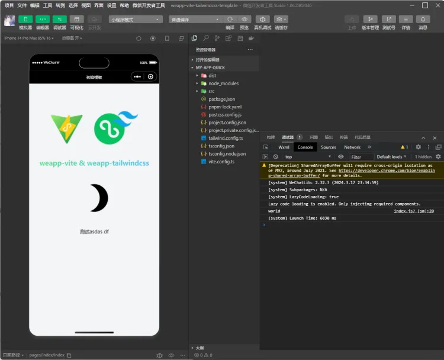Image resolution: width=444 pixels, height=360 pixels.
Task: Copy the page path icon in status bar
Action: (x=69, y=355)
